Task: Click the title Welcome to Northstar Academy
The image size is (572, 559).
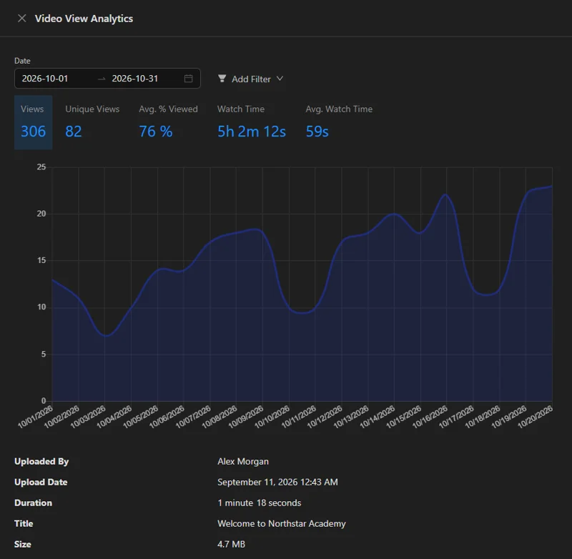Action: click(282, 524)
